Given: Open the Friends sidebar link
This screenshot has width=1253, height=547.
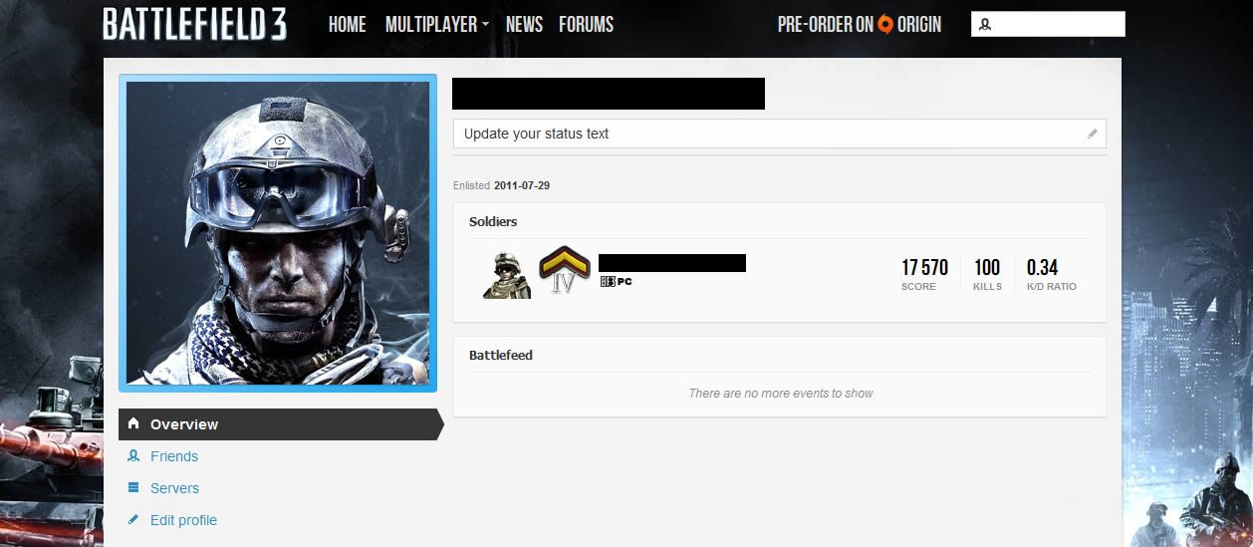Looking at the screenshot, I should tap(174, 456).
